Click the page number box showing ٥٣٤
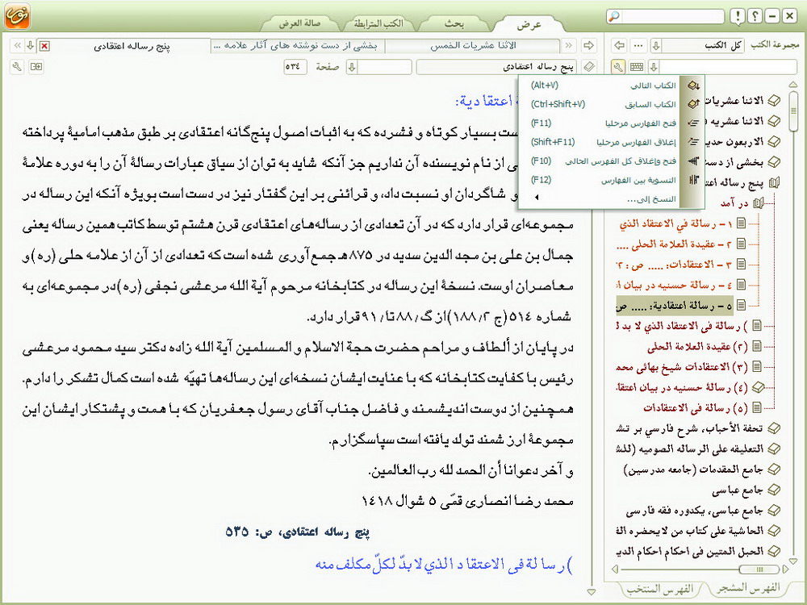807x605 pixels. (x=295, y=66)
